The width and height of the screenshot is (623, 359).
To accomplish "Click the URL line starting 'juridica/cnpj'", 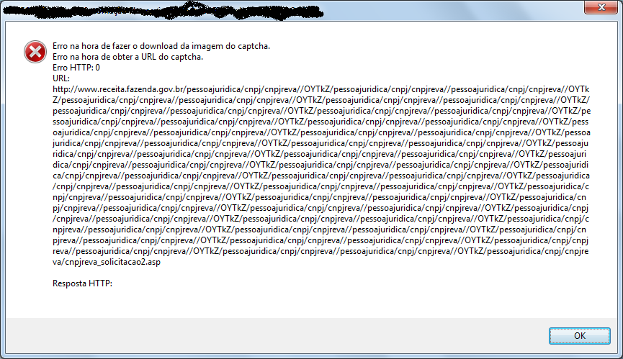I will [x=321, y=143].
